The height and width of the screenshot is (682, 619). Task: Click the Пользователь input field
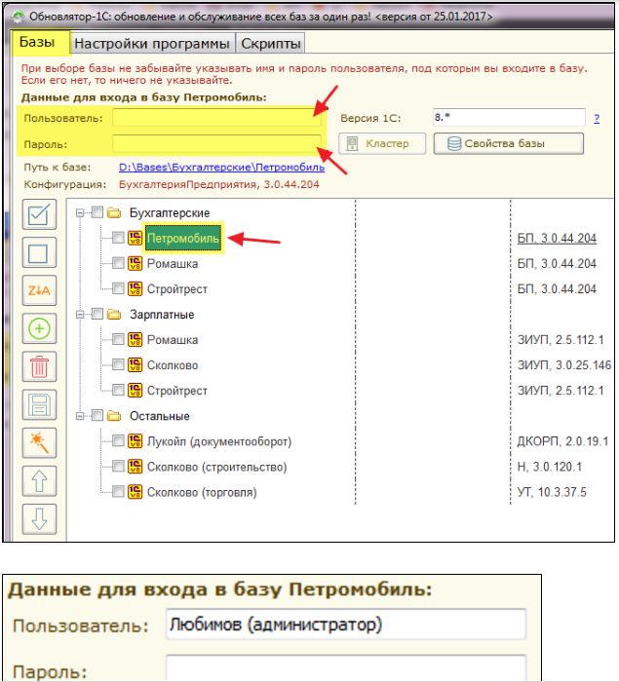pos(216,118)
